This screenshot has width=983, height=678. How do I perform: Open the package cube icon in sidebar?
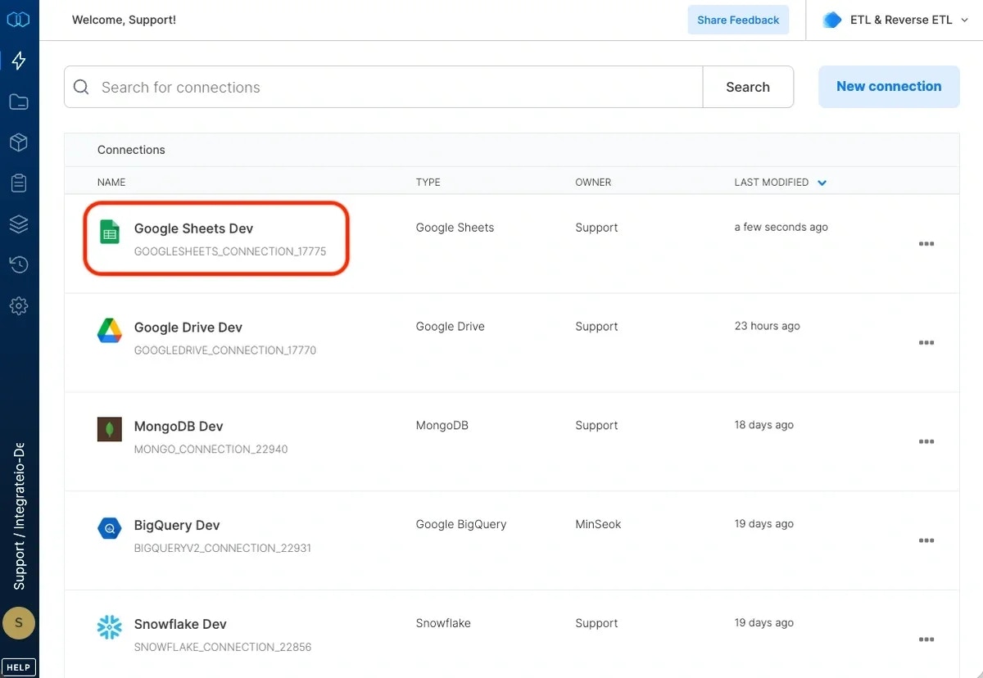(19, 142)
